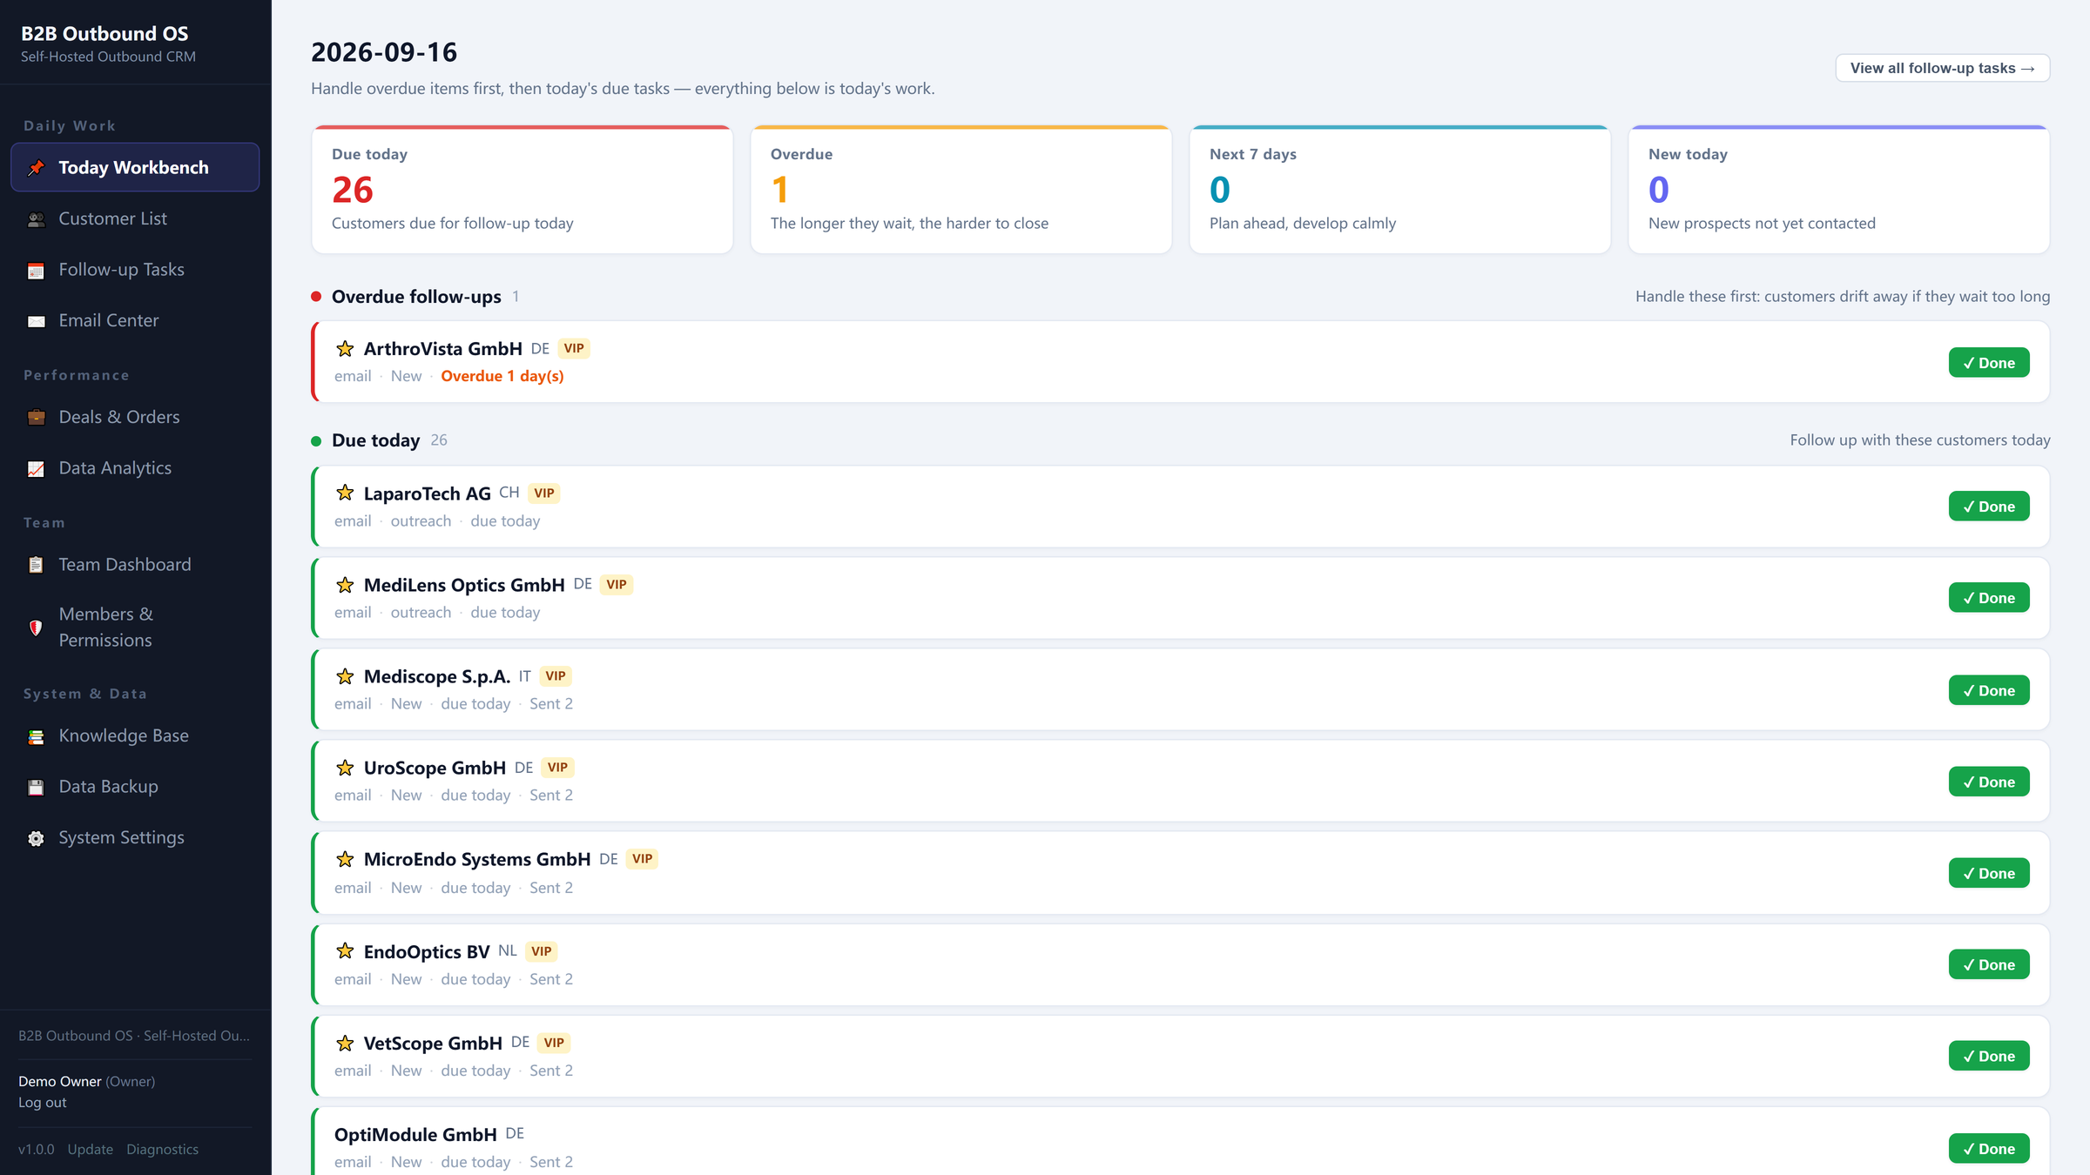Click the clipboard icon beside Team Dashboard
Viewport: 2090px width, 1175px height.
tap(36, 565)
